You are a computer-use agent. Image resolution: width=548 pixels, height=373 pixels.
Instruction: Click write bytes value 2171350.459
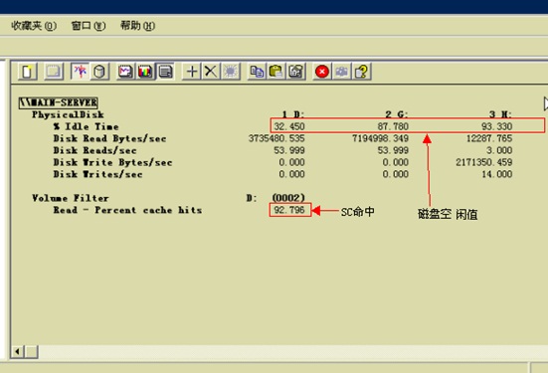[484, 162]
